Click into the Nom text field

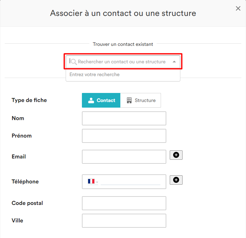pos(124,119)
